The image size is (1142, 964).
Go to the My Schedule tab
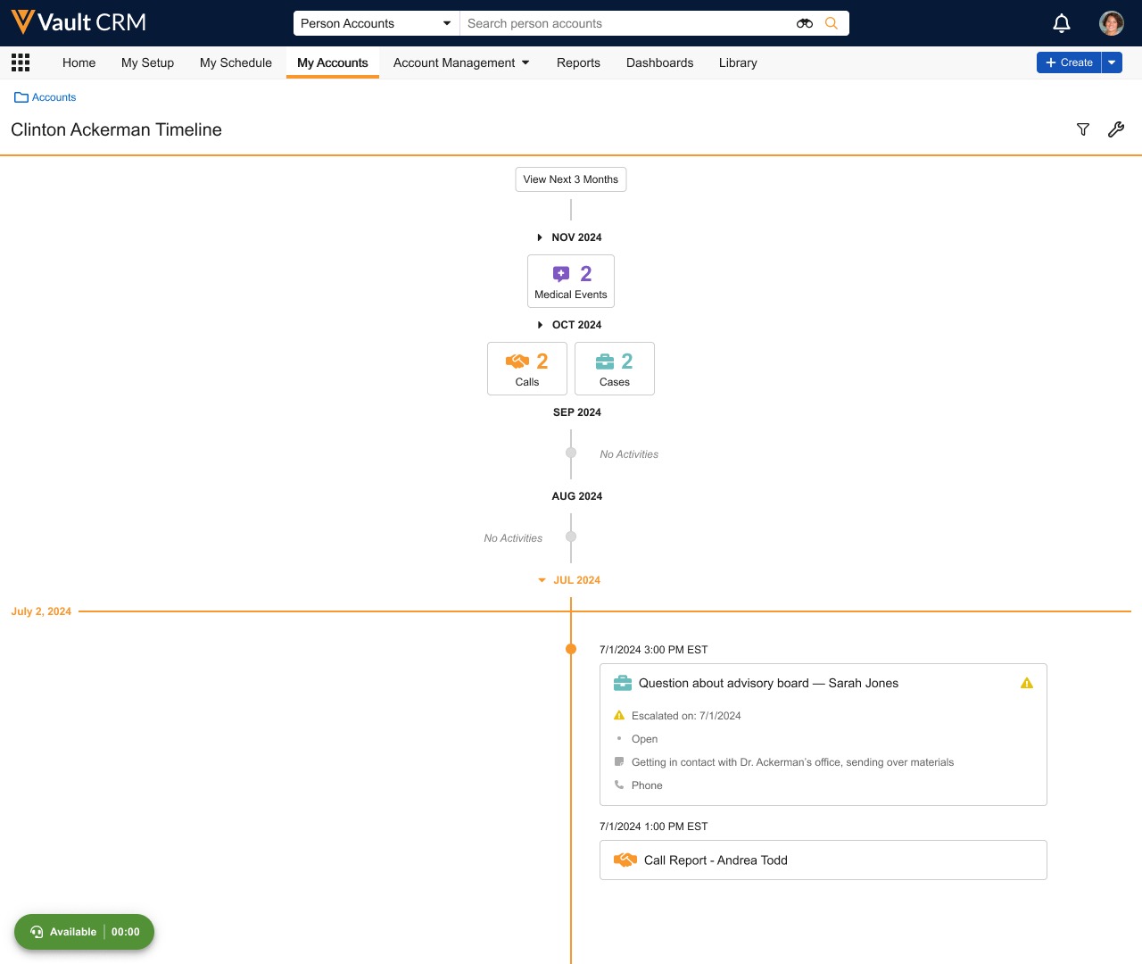pos(236,62)
